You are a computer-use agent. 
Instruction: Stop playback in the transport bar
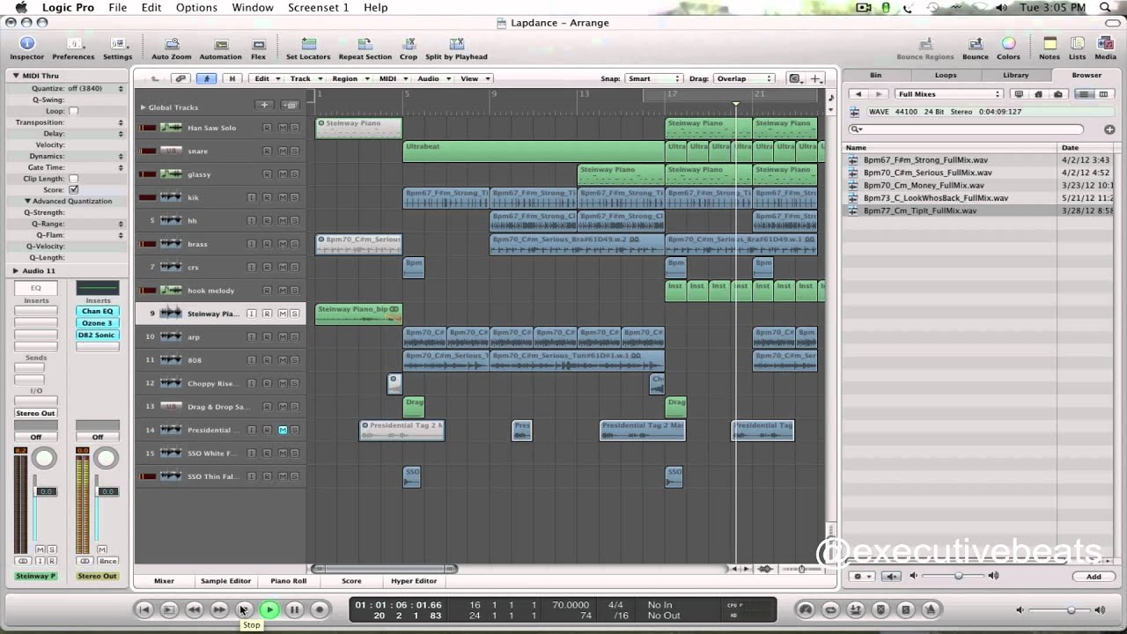point(245,609)
